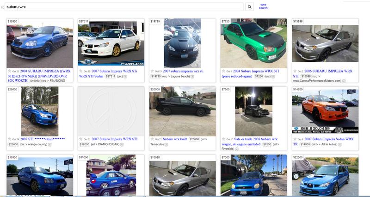Screen dimensions: 370x197
Task: Click the back double-arrow beside search box
Action: click(x=2, y=7)
